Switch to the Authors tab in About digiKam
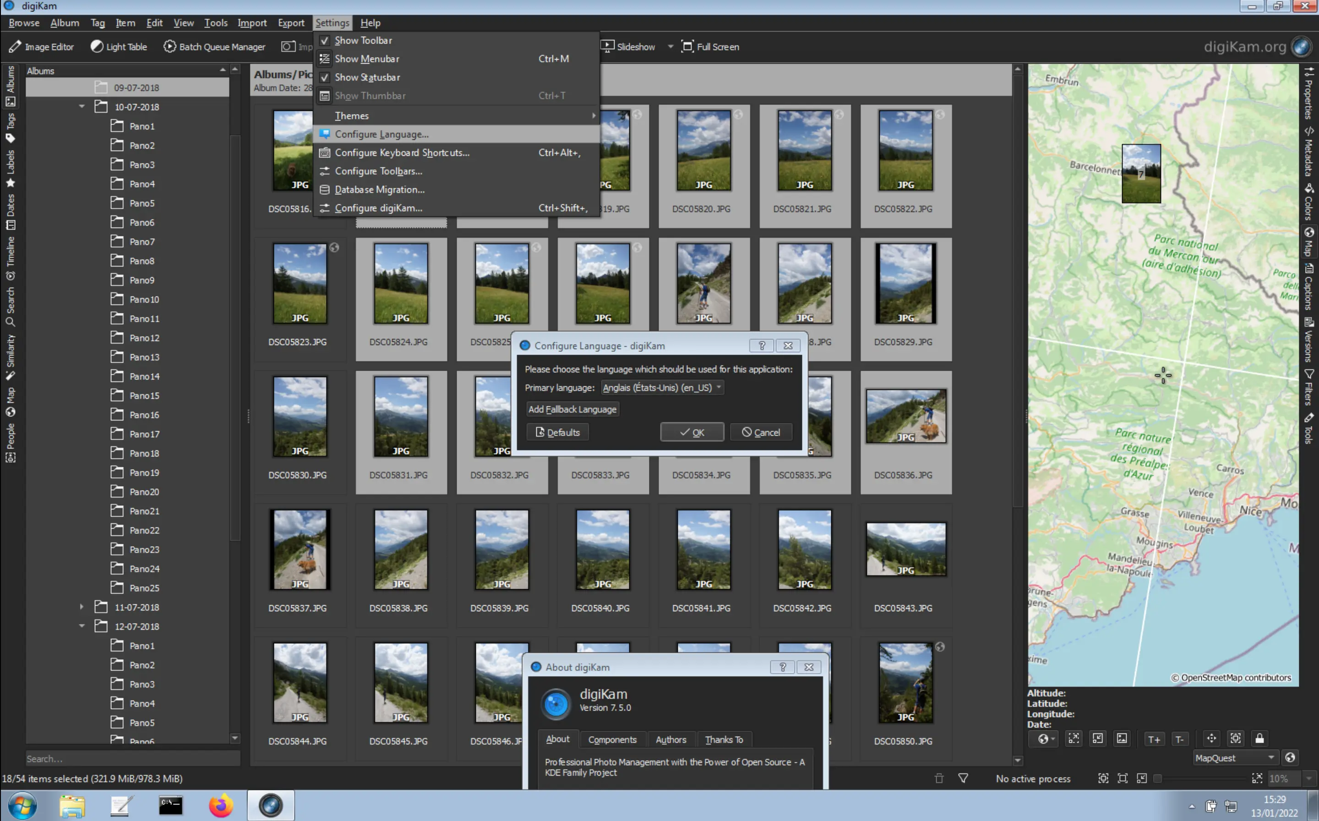1319x821 pixels. tap(671, 739)
